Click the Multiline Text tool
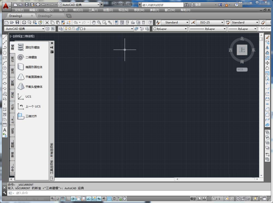This screenshot has width=273, height=203. tap(5, 130)
